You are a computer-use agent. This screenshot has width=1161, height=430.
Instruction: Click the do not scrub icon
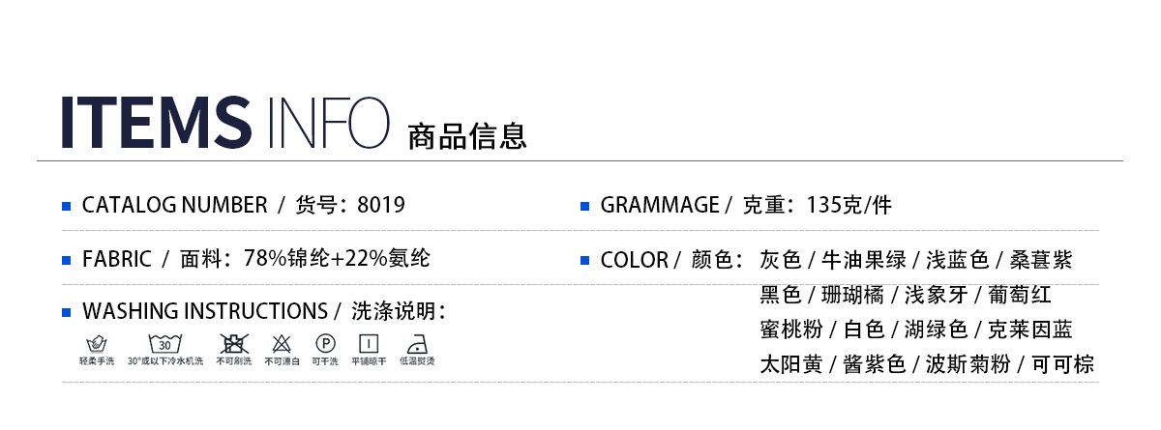coord(233,343)
